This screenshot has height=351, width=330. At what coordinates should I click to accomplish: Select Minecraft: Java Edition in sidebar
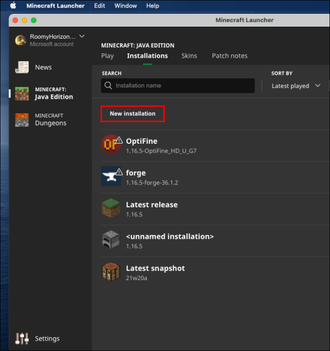tap(54, 93)
